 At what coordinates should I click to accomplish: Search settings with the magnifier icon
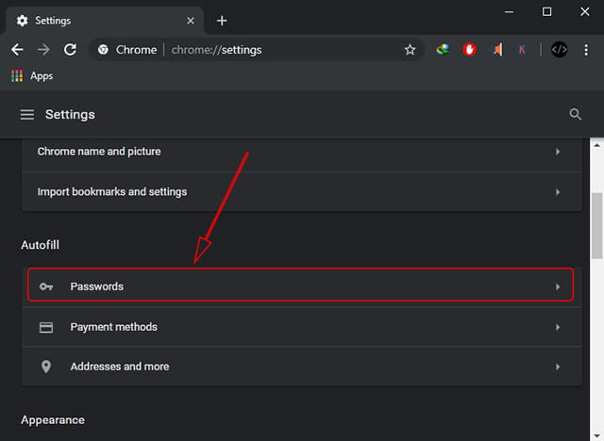575,114
